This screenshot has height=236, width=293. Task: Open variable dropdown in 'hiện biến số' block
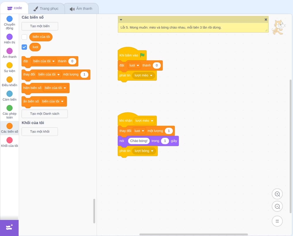click(x=55, y=88)
